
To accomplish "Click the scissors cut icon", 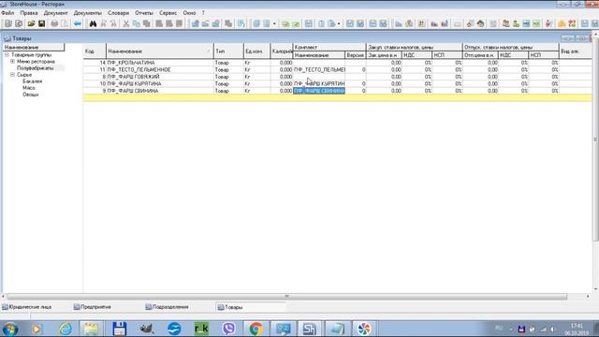I will pyautogui.click(x=126, y=23).
